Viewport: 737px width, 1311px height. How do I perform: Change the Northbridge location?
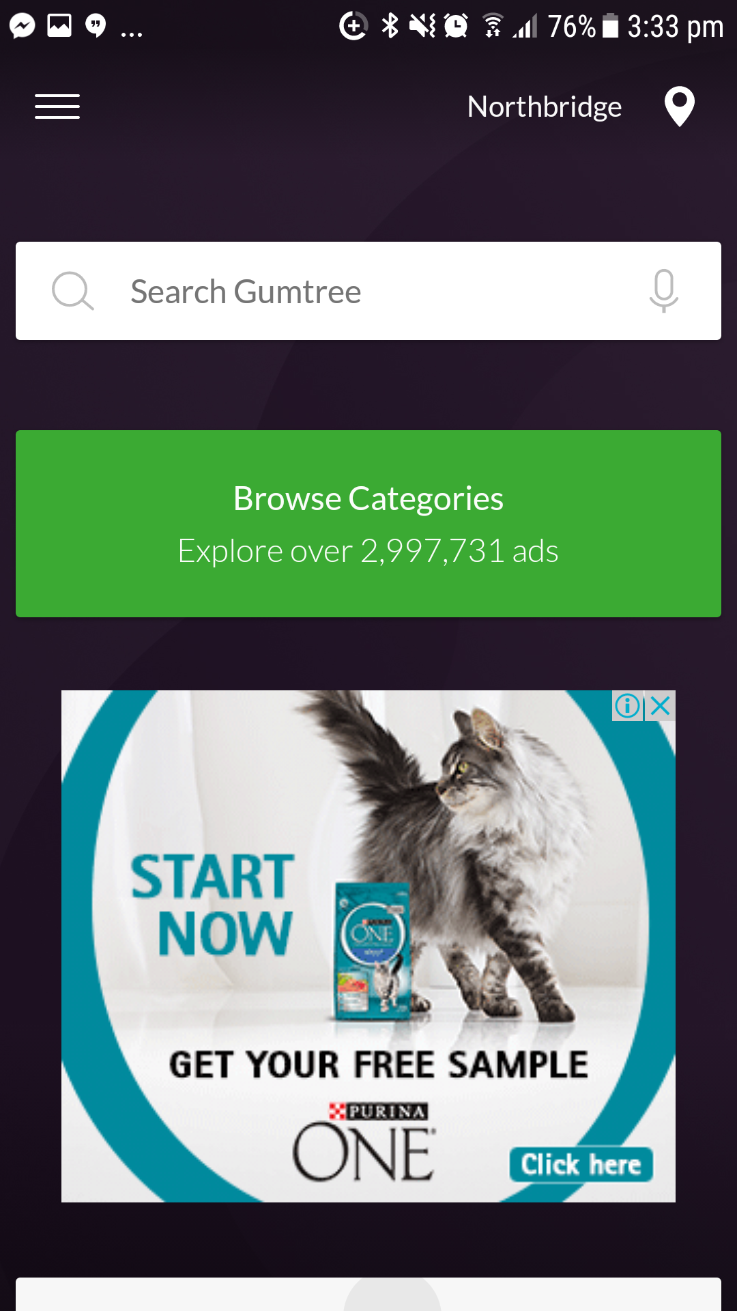coord(545,107)
